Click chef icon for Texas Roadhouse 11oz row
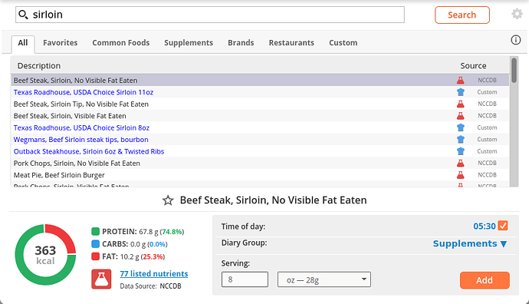 (x=461, y=92)
